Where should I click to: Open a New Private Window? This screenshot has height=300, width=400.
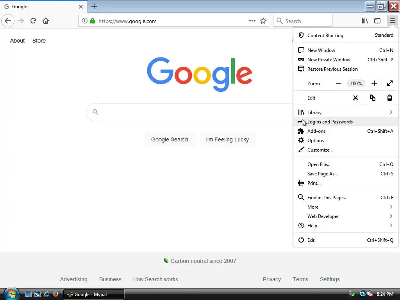coord(346,60)
